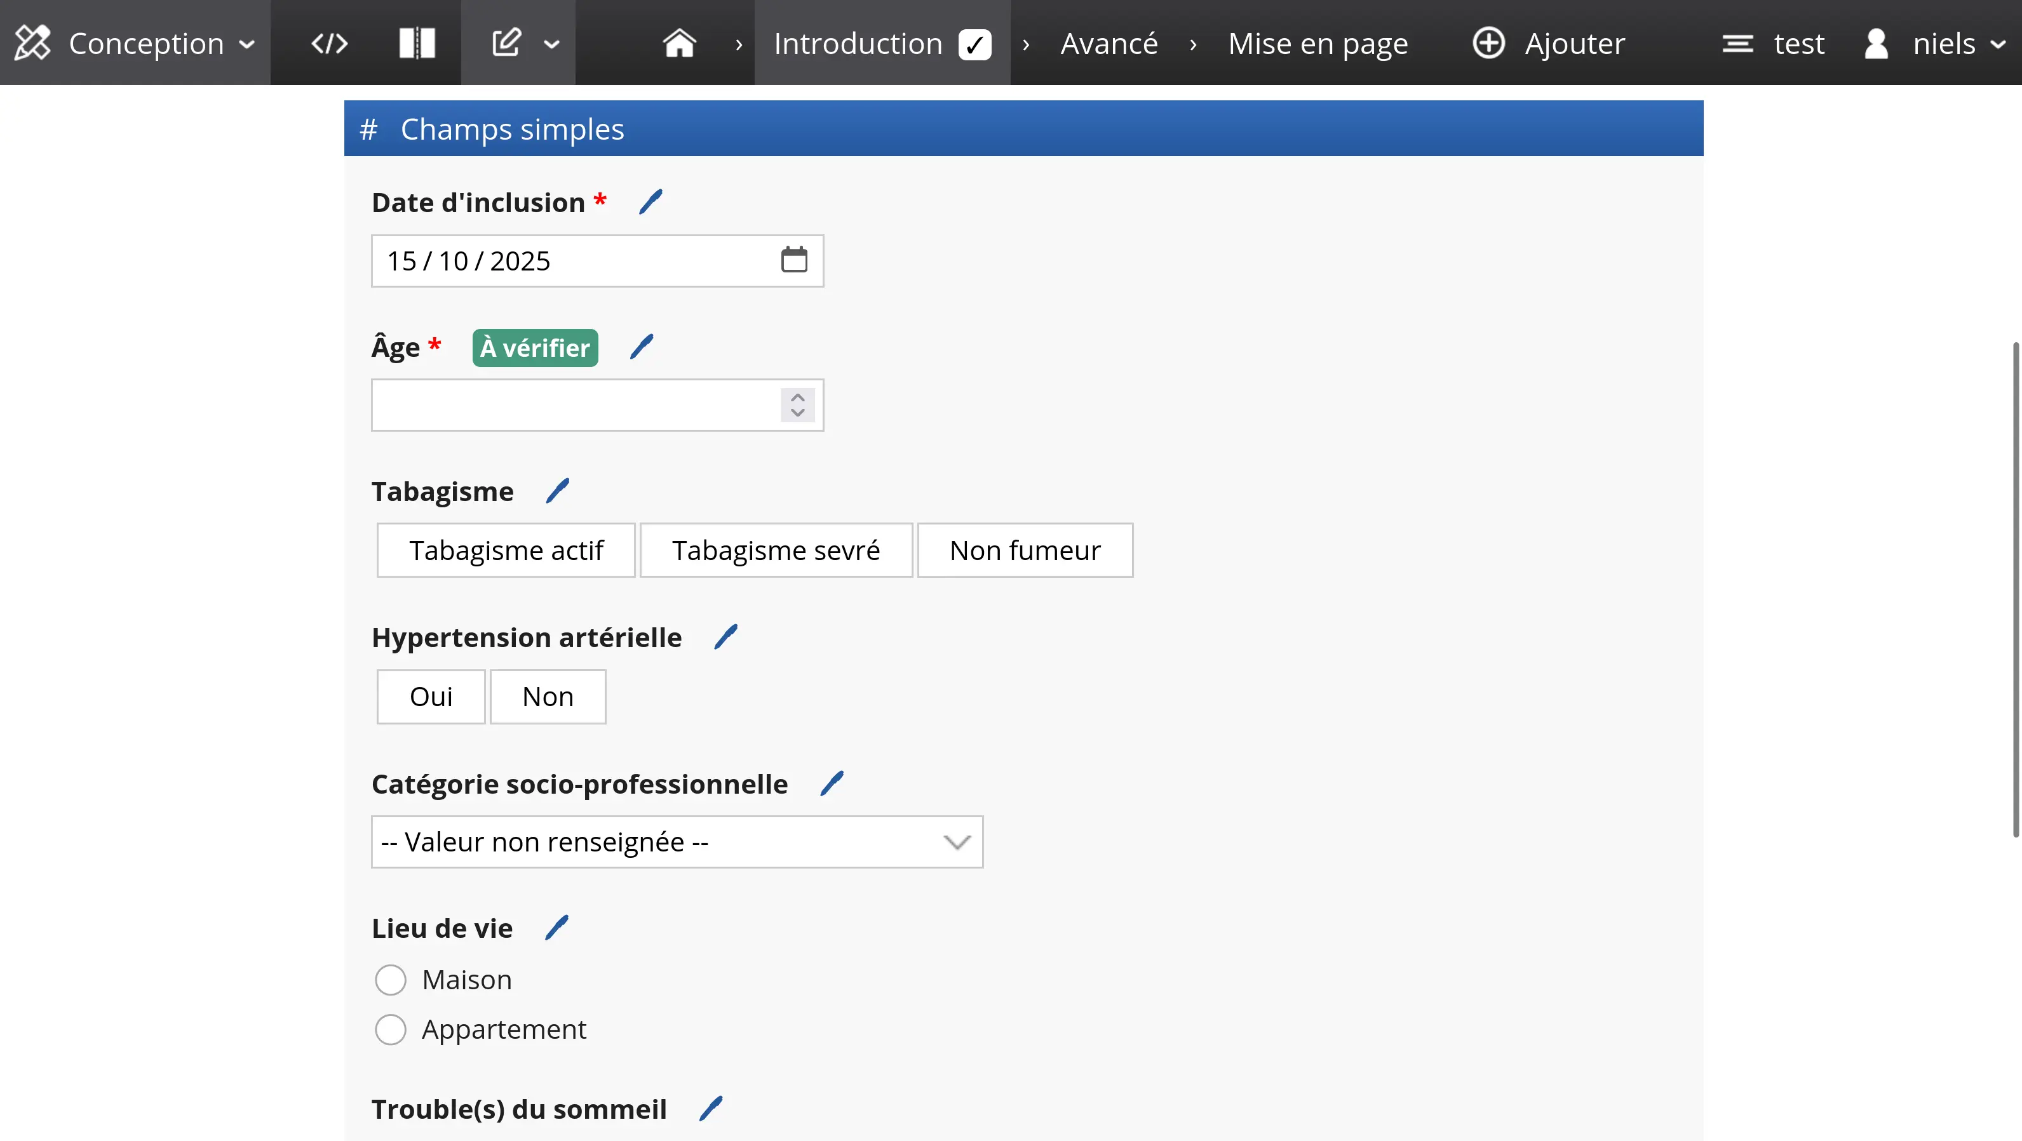Choose Tabagisme sevré option

(x=776, y=550)
